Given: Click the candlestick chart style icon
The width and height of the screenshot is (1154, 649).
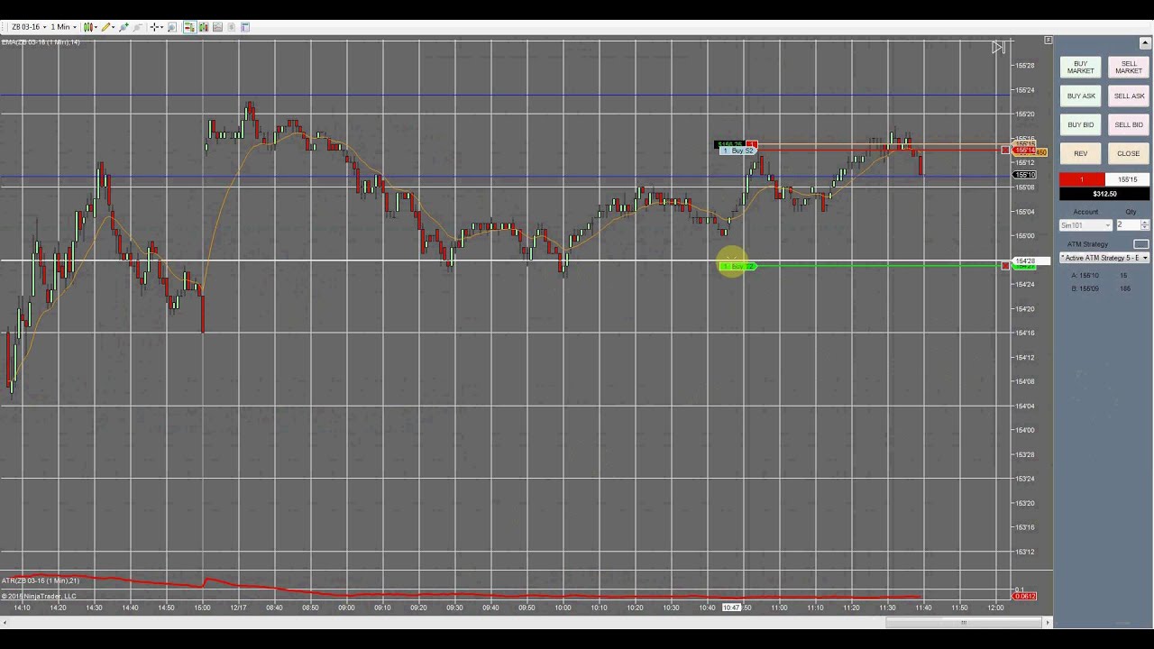Looking at the screenshot, I should pos(88,27).
